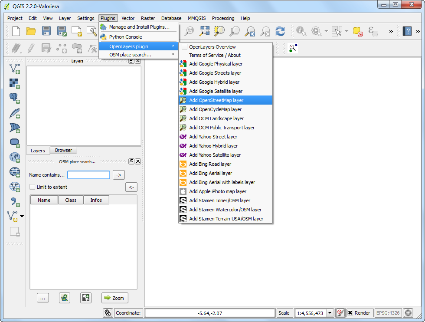The height and width of the screenshot is (322, 425).
Task: Choose Add Bing Aerial layer
Action: 226,173
